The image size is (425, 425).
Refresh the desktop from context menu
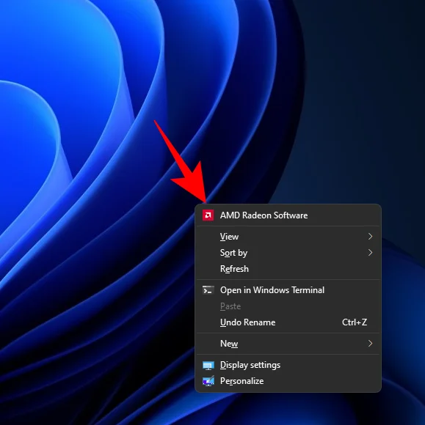pos(288,269)
